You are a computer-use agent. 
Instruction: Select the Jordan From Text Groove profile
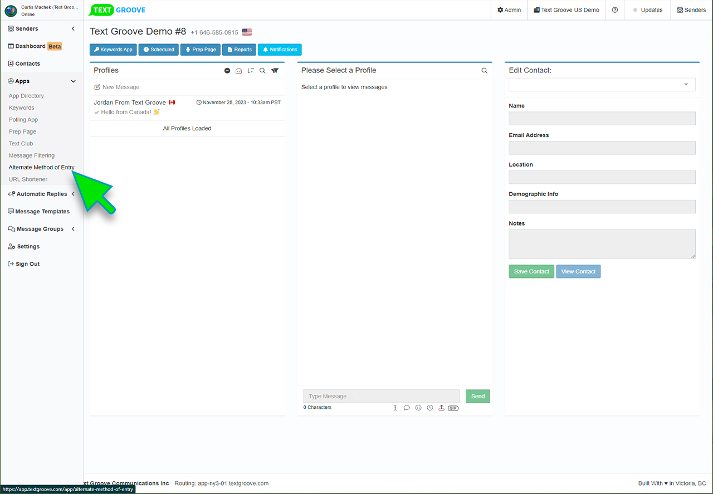click(187, 107)
